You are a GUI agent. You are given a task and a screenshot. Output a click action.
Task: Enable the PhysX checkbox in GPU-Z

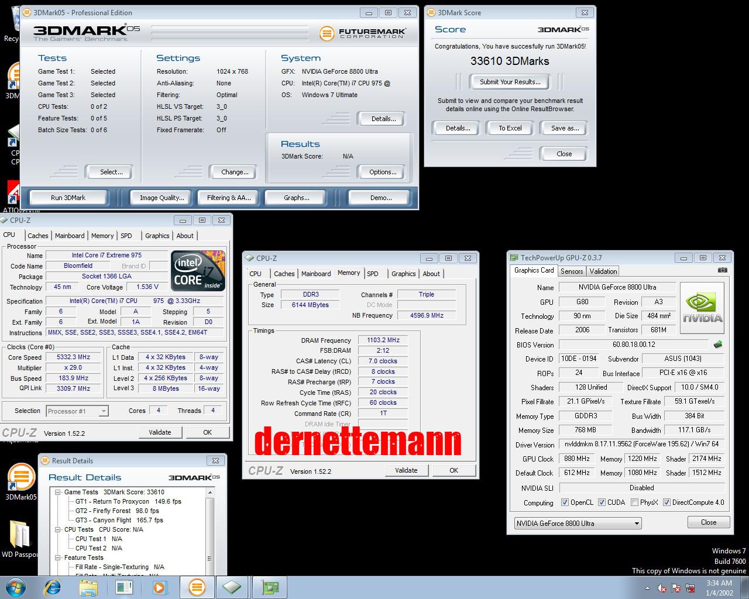[634, 502]
